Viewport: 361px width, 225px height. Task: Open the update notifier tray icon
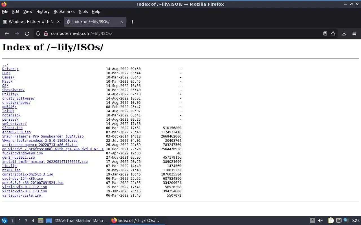[346, 221]
